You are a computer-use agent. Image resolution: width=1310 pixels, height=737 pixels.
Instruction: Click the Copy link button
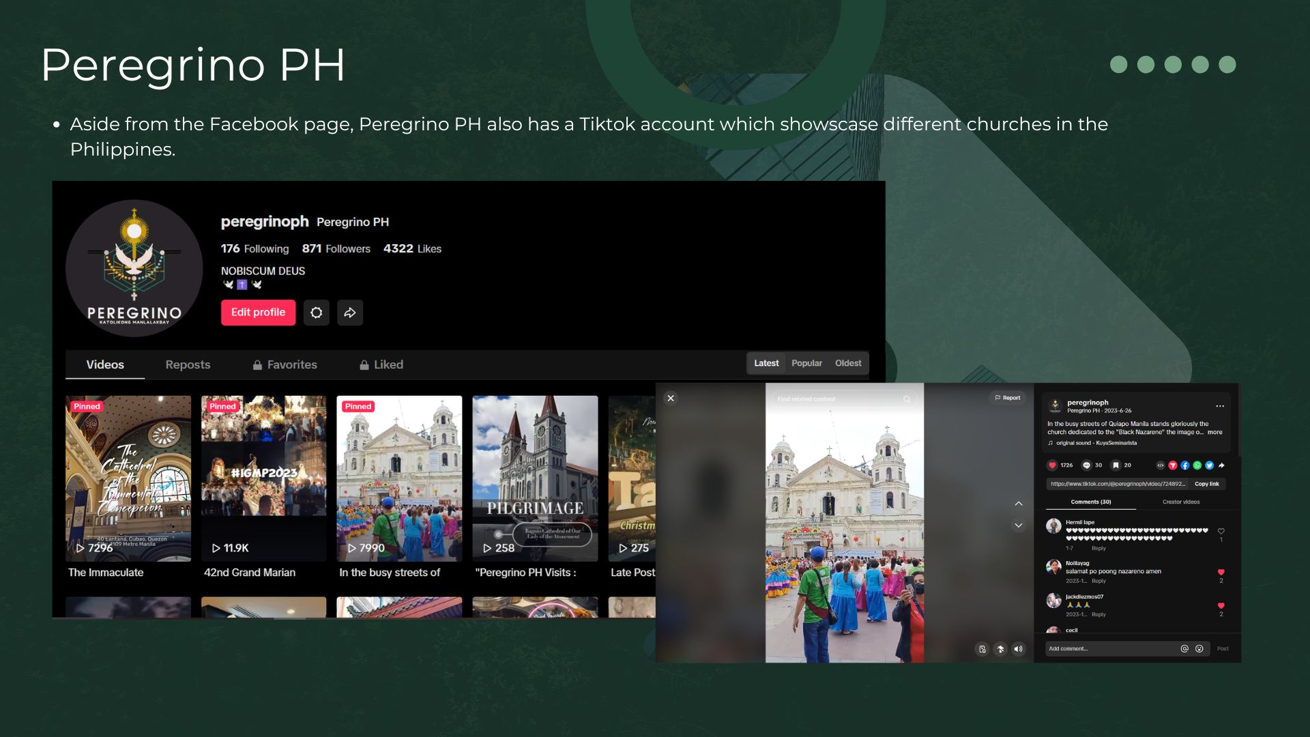click(1206, 484)
